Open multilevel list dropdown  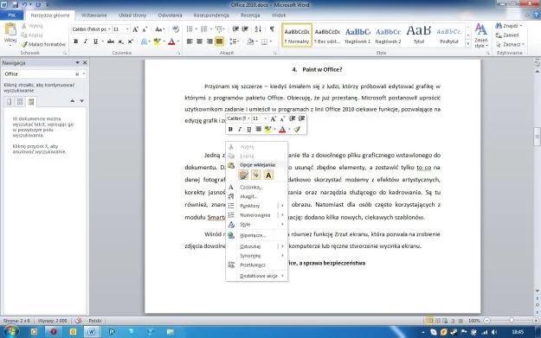219,29
